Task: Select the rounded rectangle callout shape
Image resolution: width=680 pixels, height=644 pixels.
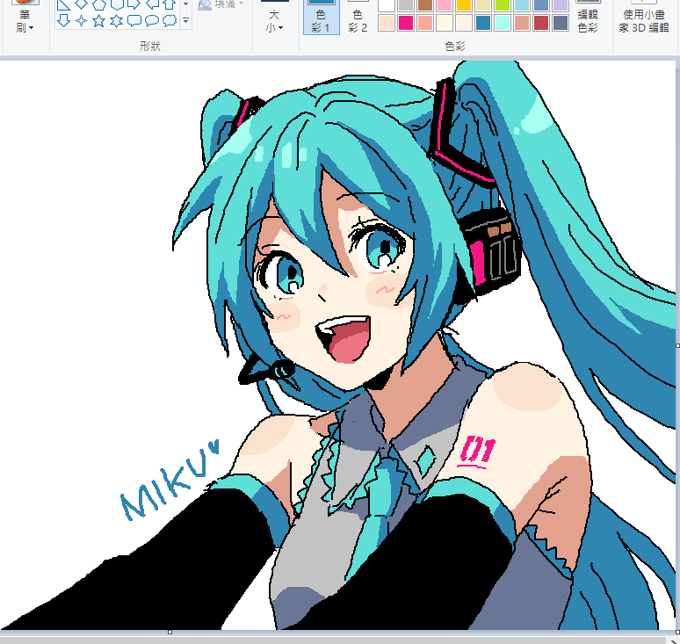Action: coord(134,20)
